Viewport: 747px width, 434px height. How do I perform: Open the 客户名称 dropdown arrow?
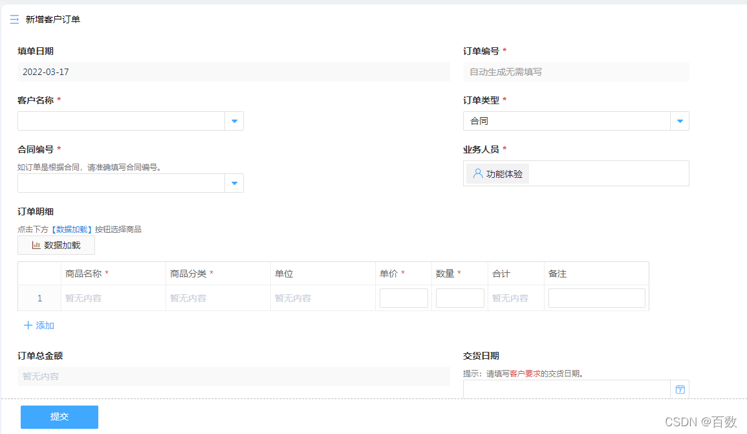pos(234,121)
